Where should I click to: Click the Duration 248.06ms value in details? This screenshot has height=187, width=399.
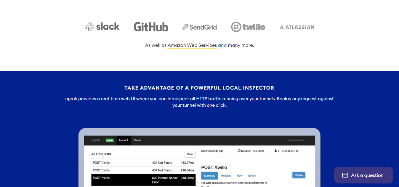point(259,151)
